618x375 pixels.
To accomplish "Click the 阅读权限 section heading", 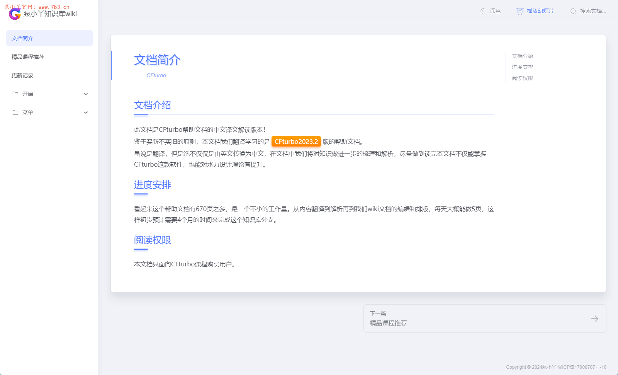I will click(x=153, y=240).
